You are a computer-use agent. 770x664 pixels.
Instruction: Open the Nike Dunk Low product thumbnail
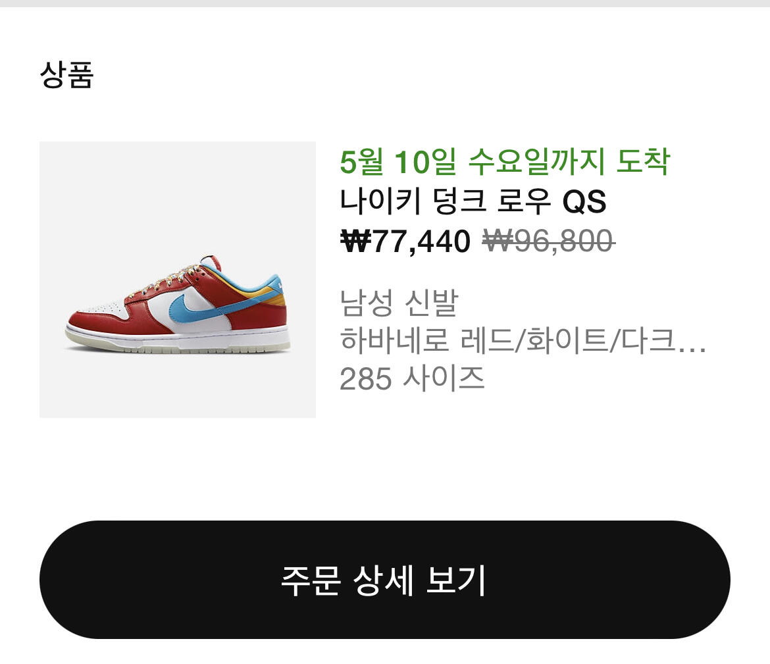(177, 280)
